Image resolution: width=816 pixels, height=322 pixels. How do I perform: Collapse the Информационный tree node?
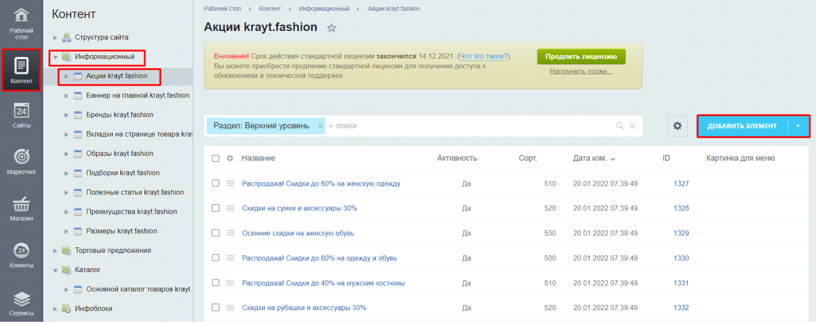pyautogui.click(x=55, y=57)
